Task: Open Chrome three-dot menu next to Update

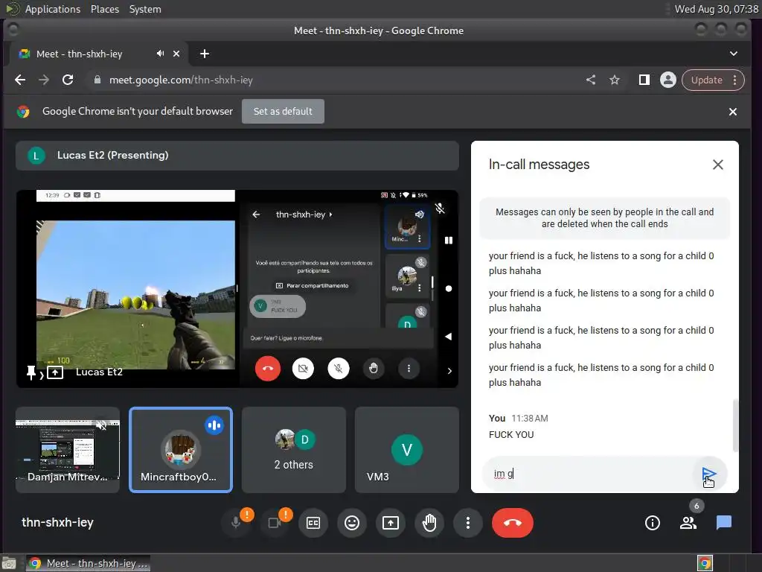Action: (x=734, y=80)
